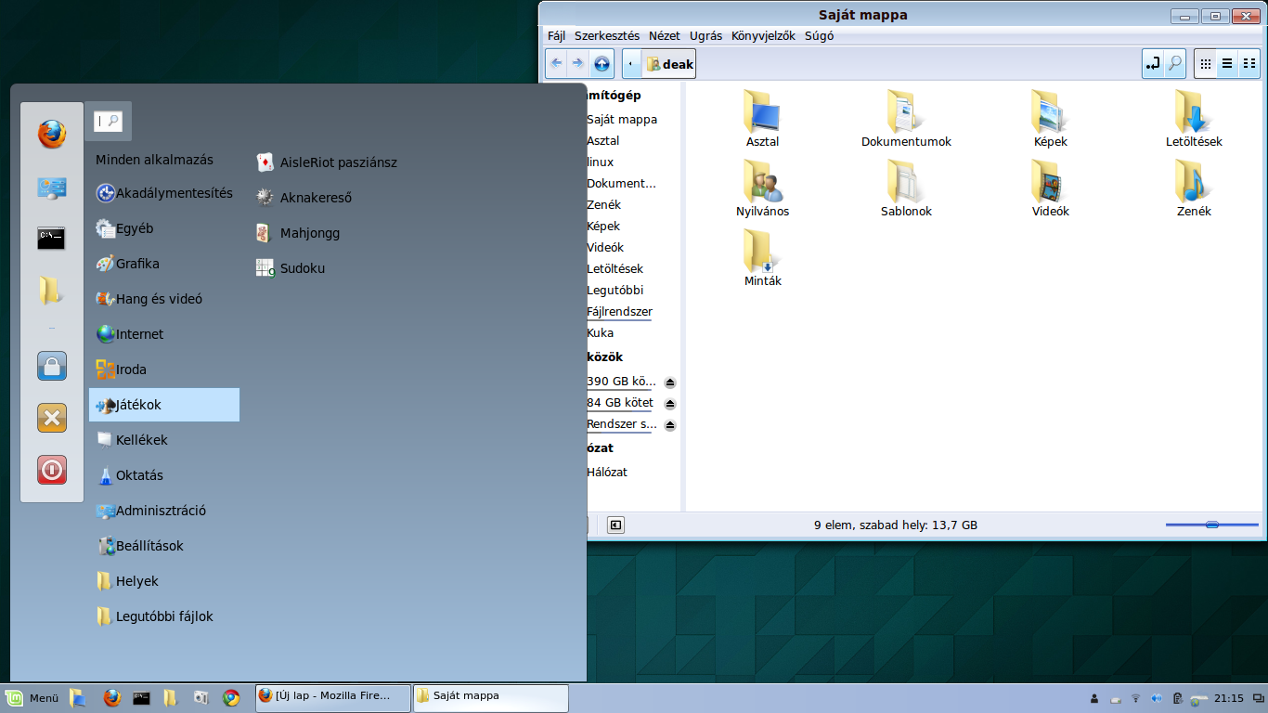
Task: Launch Firefox from the menu favorites sidebar
Action: pyautogui.click(x=52, y=135)
